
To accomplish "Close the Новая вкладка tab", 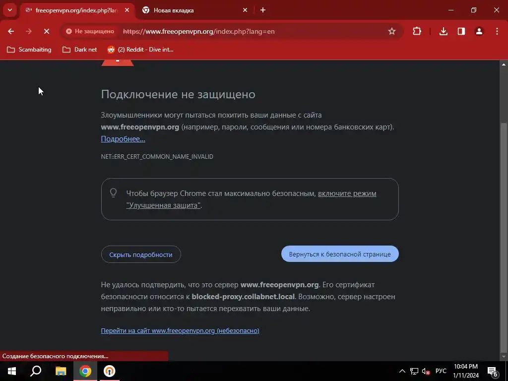I will pyautogui.click(x=245, y=10).
